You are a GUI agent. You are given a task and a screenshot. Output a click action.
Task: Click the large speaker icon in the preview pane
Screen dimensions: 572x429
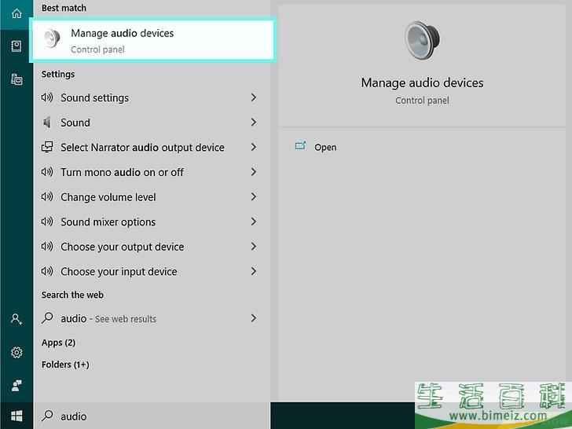pyautogui.click(x=422, y=40)
